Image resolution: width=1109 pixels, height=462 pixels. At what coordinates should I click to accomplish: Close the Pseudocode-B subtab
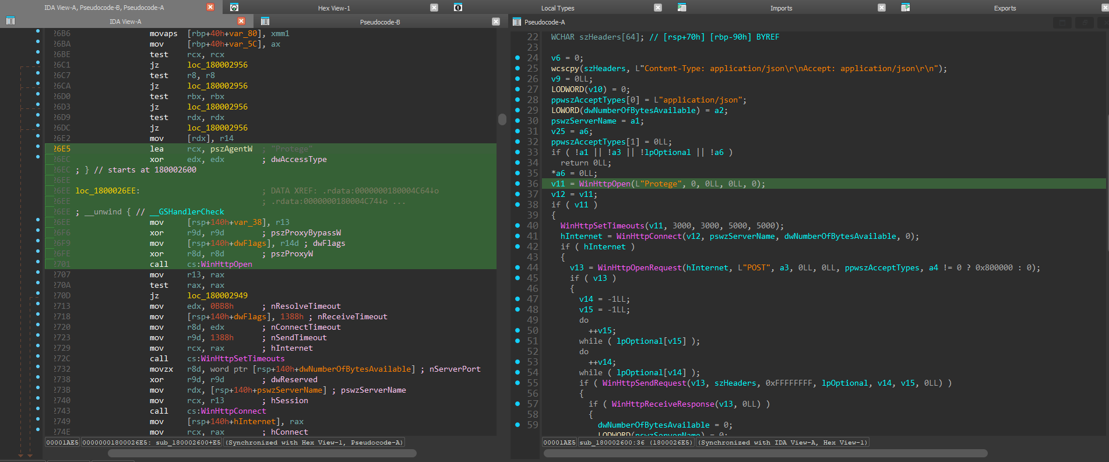tap(496, 22)
